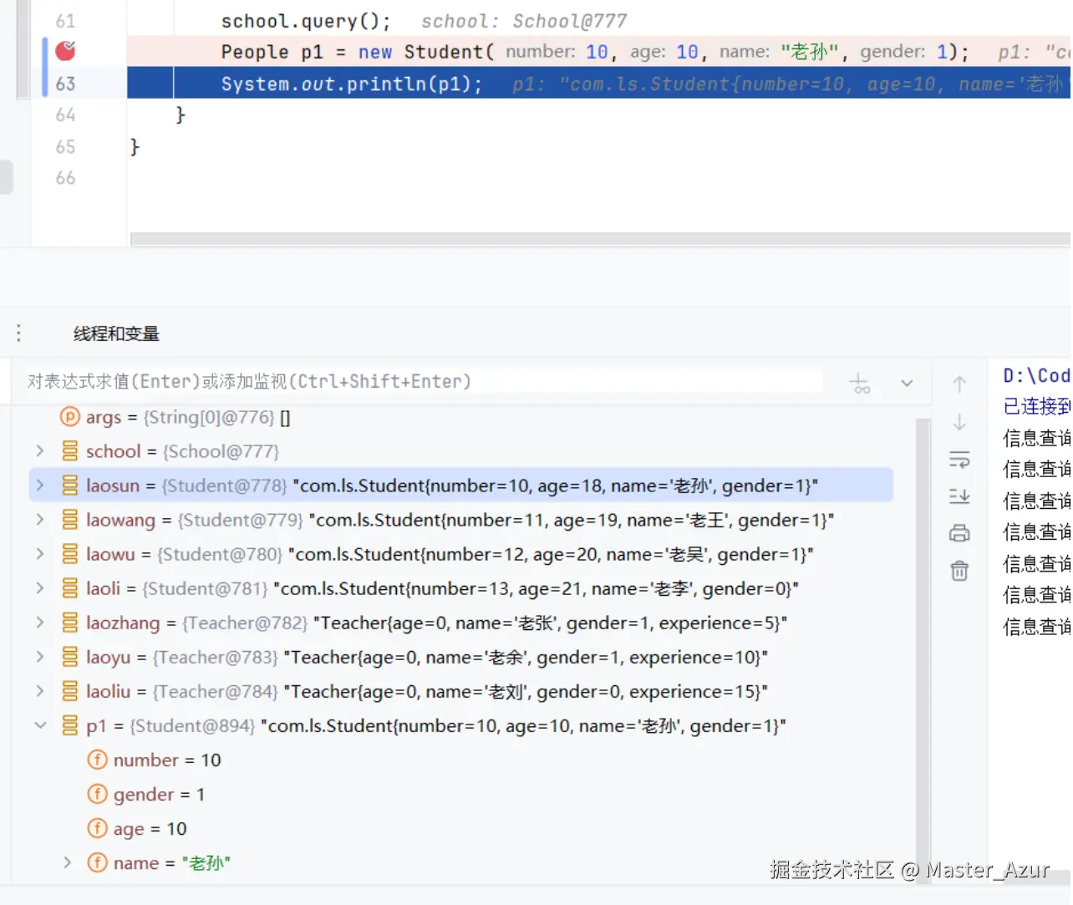
Task: Click the object icon beside laoliu variable
Action: (70, 691)
